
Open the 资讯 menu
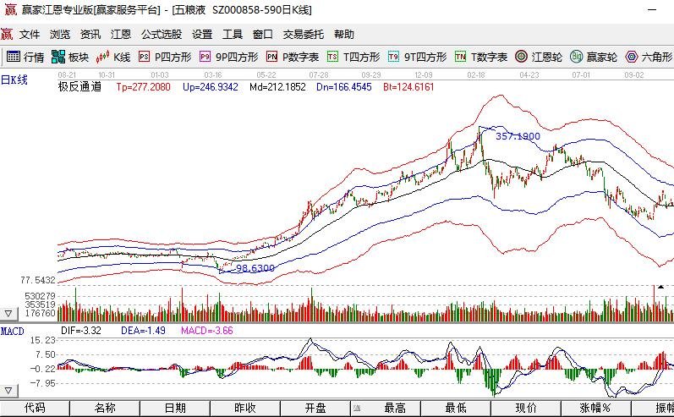click(x=90, y=35)
